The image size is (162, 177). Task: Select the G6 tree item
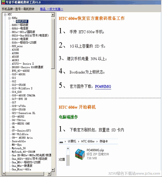(x=13, y=127)
